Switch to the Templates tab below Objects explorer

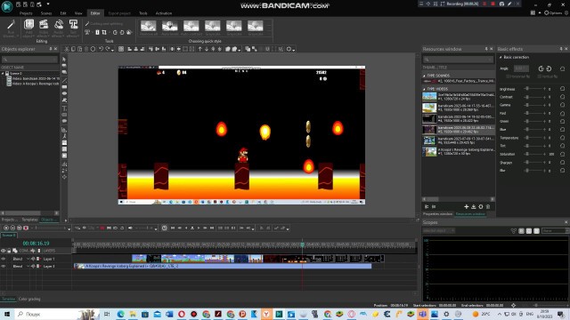point(29,220)
